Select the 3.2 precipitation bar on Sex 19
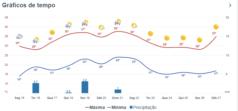Viewport: 238px width, 111px height. tap(85, 87)
